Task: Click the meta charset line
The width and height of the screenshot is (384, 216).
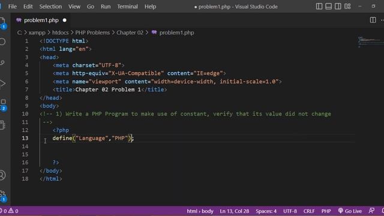Action: (x=88, y=65)
